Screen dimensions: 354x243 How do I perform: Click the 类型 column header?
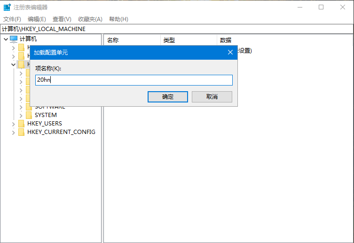tap(188, 40)
